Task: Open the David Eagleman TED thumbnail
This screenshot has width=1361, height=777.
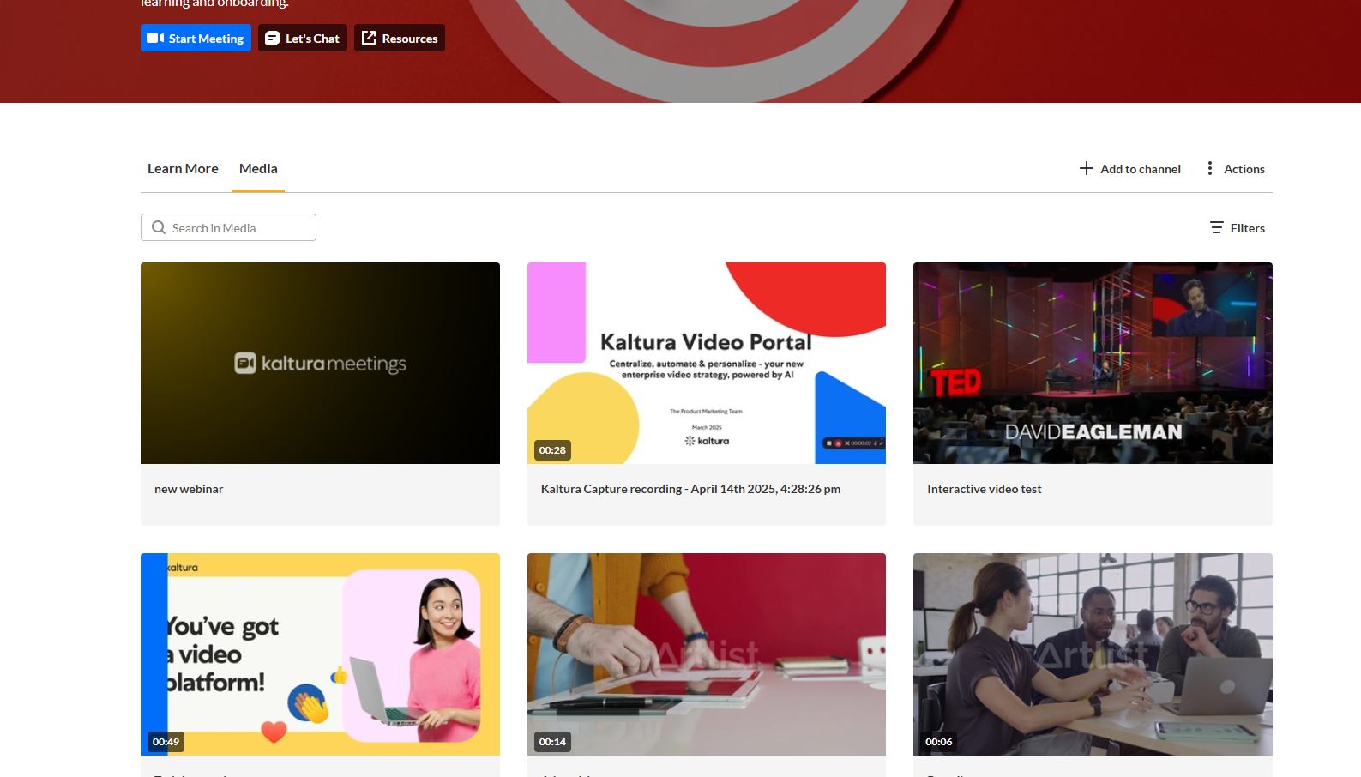Action: tap(1093, 363)
